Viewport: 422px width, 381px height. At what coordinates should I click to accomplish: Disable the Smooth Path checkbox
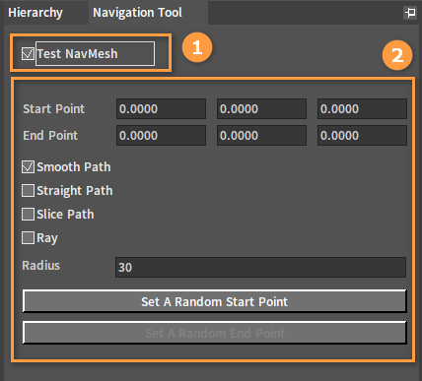tap(28, 166)
